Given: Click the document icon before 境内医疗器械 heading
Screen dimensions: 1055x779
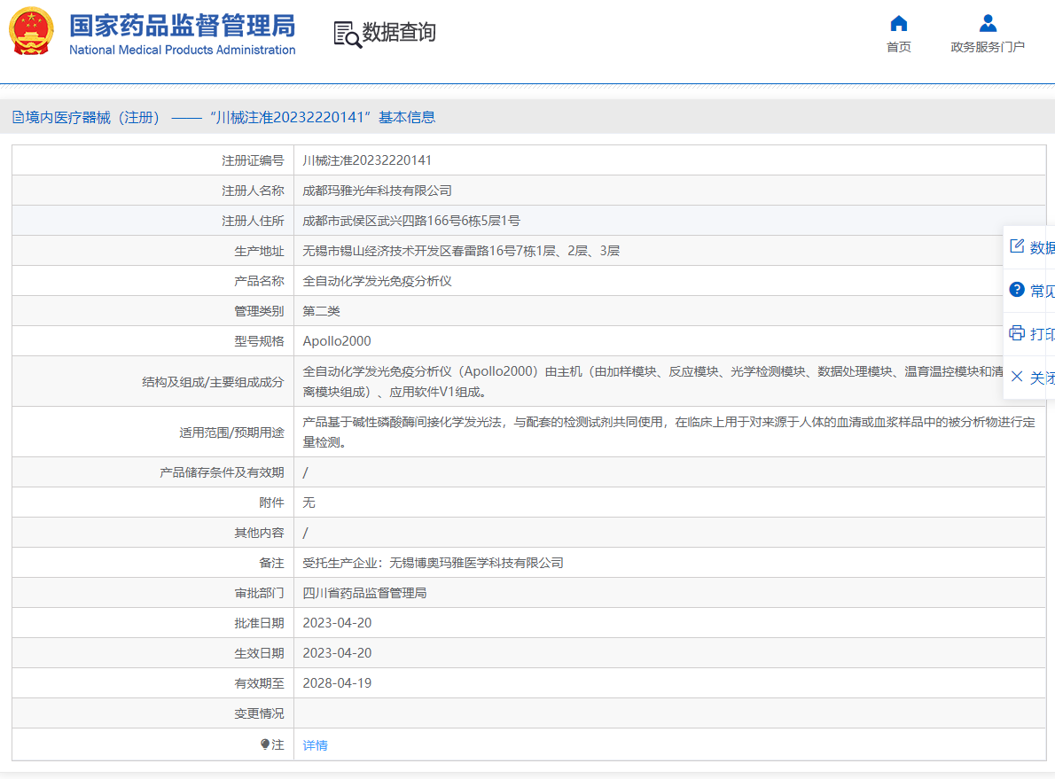Looking at the screenshot, I should (x=18, y=118).
